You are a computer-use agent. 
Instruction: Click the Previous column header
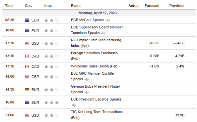point(177,6)
